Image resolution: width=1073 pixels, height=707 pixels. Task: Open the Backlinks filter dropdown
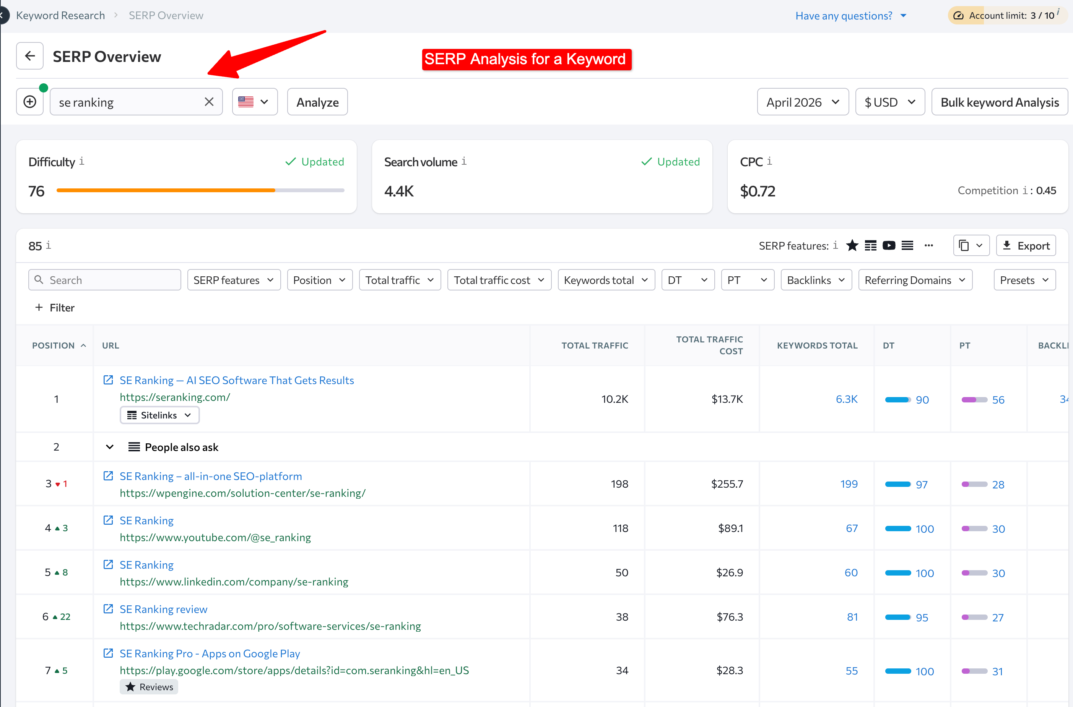point(816,280)
